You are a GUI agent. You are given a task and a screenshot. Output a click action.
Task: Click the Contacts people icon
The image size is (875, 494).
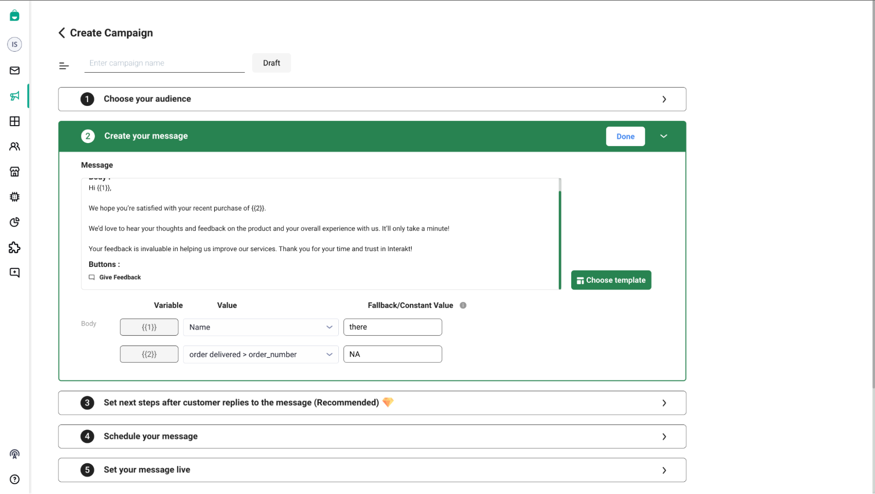[x=14, y=146]
